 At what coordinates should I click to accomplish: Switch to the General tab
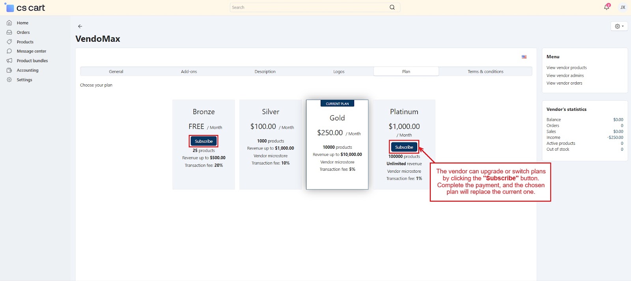pyautogui.click(x=116, y=72)
